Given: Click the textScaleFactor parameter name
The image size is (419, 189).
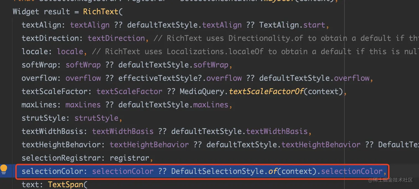Looking at the screenshot, I should click(x=55, y=91).
